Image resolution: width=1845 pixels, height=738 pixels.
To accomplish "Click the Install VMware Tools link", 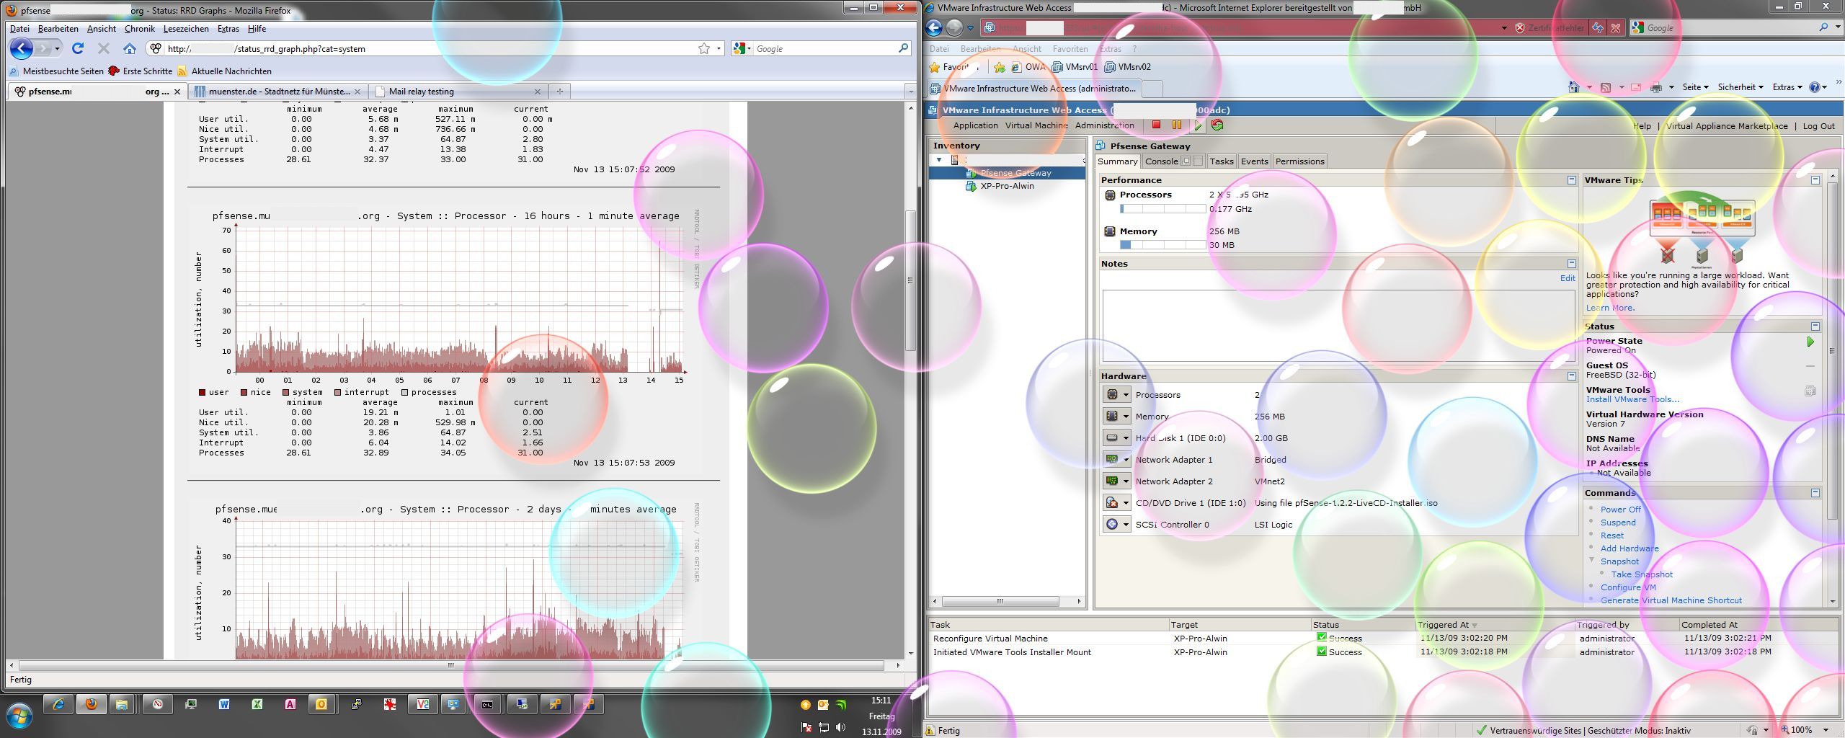I will 1632,399.
